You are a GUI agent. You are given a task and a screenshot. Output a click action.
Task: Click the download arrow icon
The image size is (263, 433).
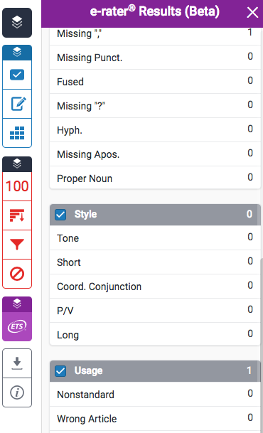pyautogui.click(x=17, y=363)
